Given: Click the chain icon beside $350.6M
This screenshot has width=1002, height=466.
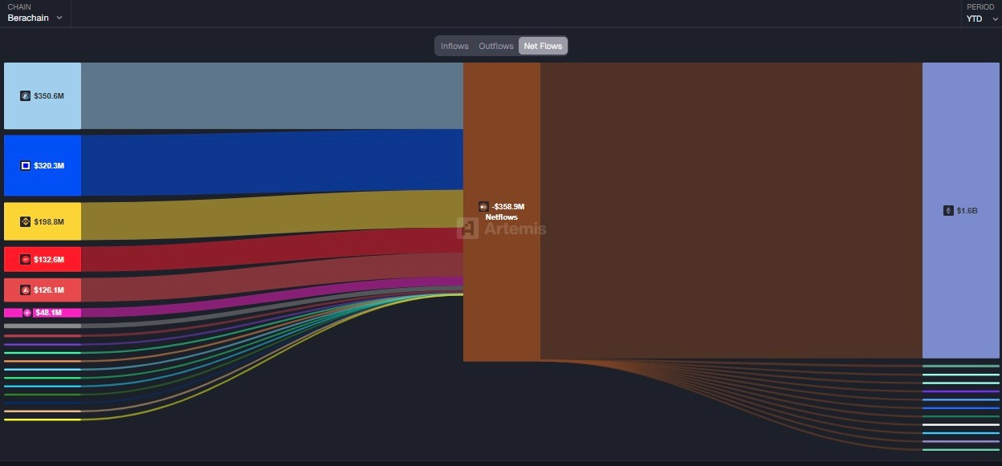Looking at the screenshot, I should pos(25,96).
